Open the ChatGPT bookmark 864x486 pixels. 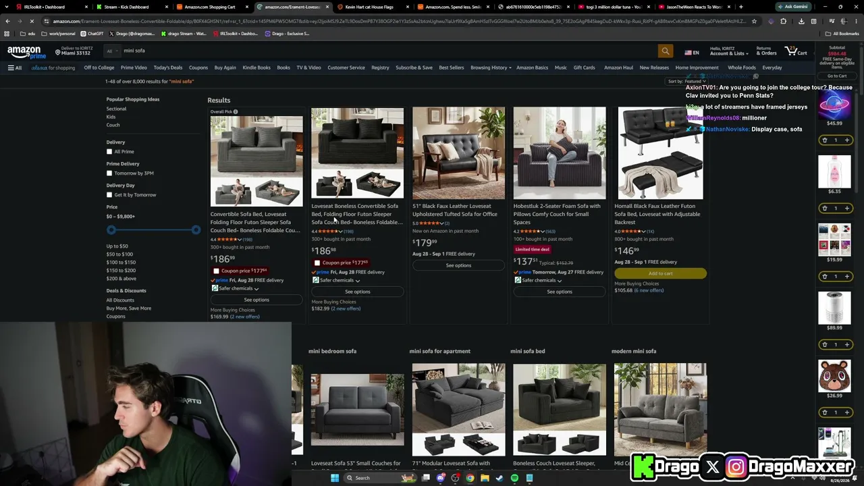tap(93, 34)
